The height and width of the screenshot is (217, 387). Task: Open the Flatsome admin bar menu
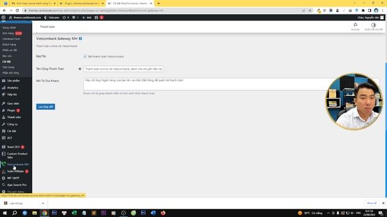(x=51, y=17)
